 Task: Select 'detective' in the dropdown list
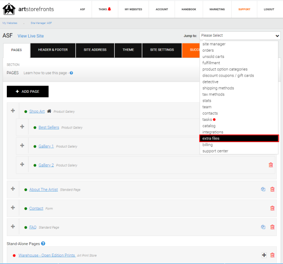239,82
